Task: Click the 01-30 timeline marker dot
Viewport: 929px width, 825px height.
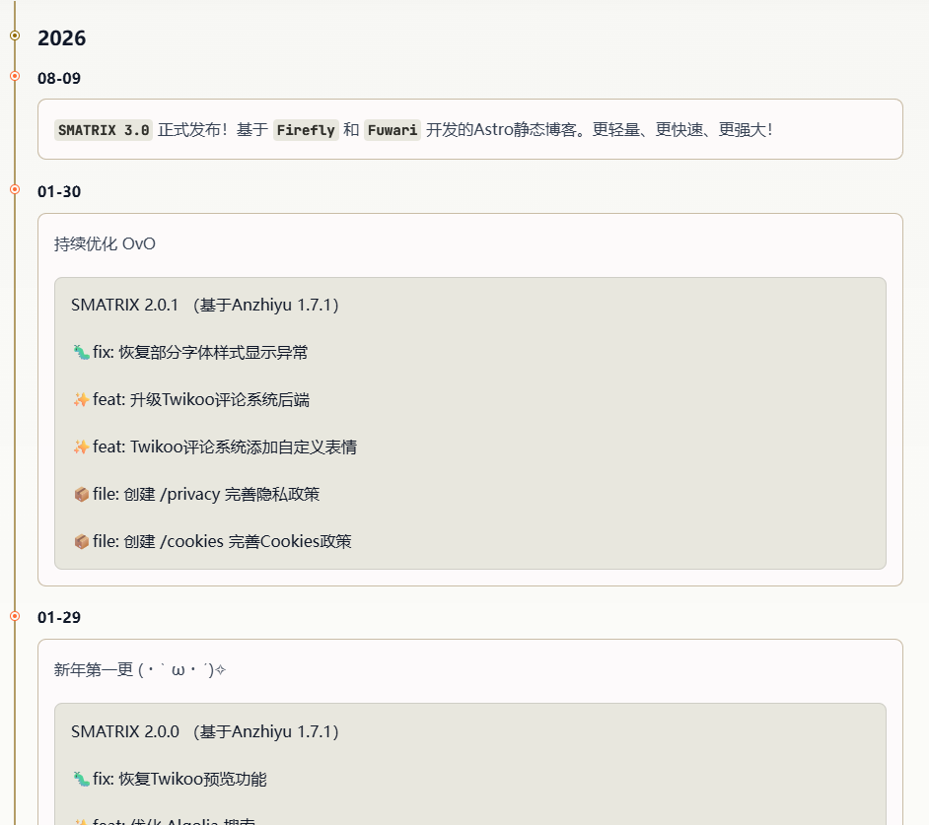Action: 15,189
